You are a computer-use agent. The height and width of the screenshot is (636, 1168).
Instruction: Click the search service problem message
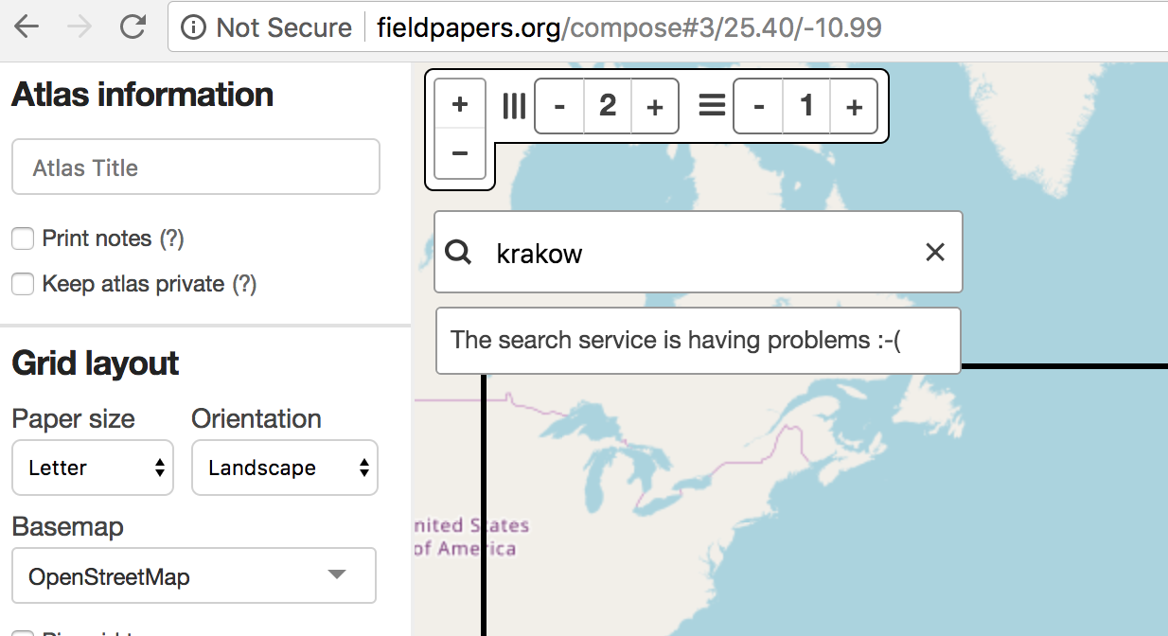pyautogui.click(x=699, y=340)
